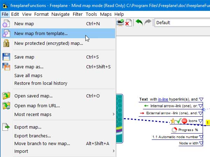Image resolution: width=210 pixels, height=157 pixels.
Task: Click the progress pie icon
Action: click(174, 130)
